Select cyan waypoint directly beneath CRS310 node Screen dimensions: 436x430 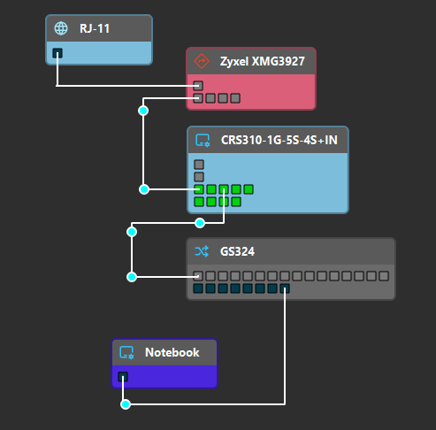pyautogui.click(x=200, y=223)
